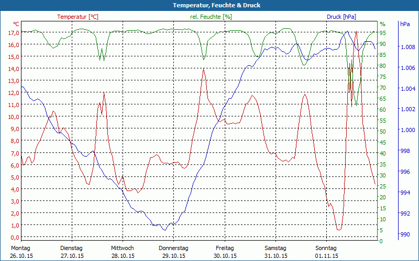Viewport: 419px width, 261px height.
Task: Click the 1.008 tick on the pressure axis
Action: click(x=407, y=48)
